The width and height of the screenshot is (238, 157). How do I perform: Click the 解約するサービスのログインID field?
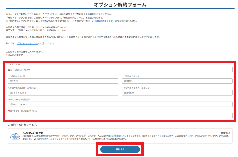pyautogui.click(x=120, y=116)
